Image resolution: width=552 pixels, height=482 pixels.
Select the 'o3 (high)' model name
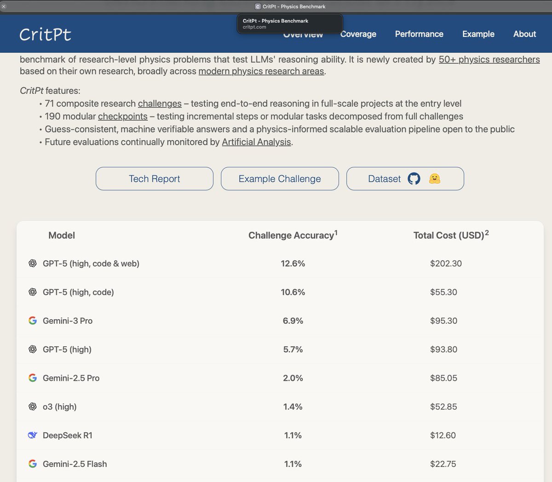point(60,407)
